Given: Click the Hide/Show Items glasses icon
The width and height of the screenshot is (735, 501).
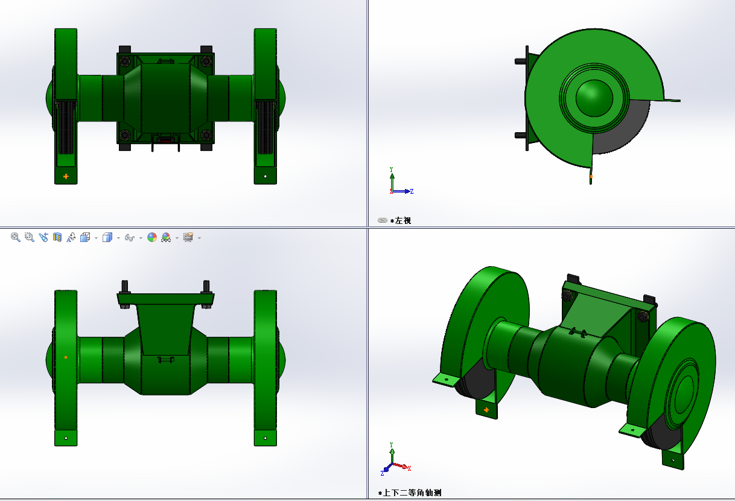Looking at the screenshot, I should [129, 238].
